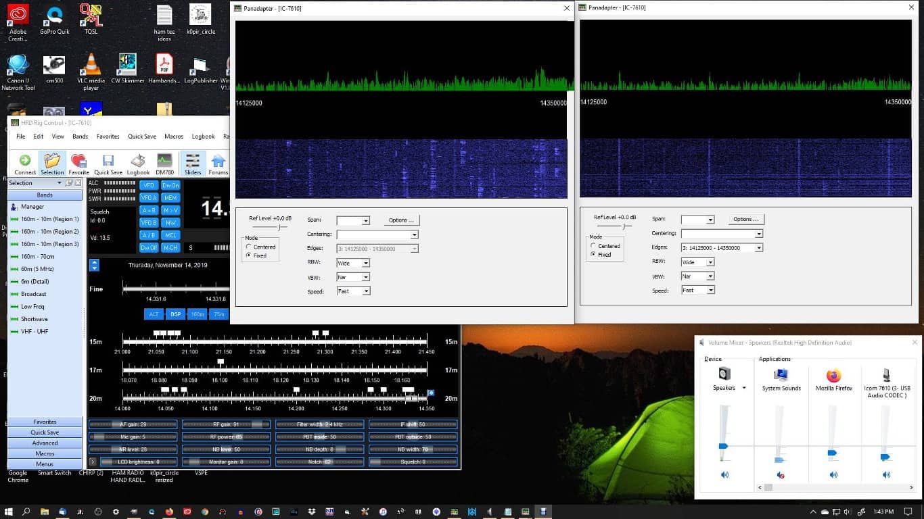The width and height of the screenshot is (924, 519).
Task: Toggle the Selection folder toolbar icon
Action: click(52, 164)
